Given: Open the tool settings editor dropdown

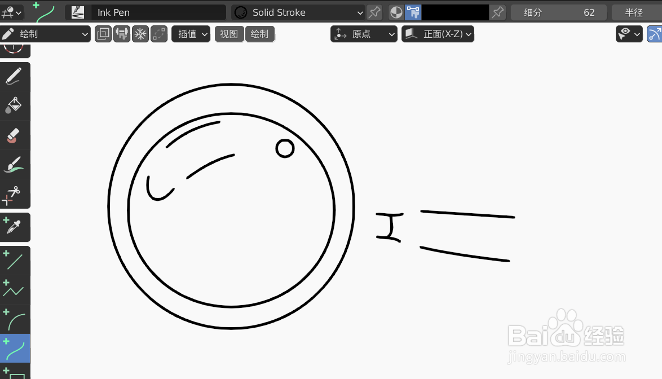Looking at the screenshot, I should (x=11, y=12).
